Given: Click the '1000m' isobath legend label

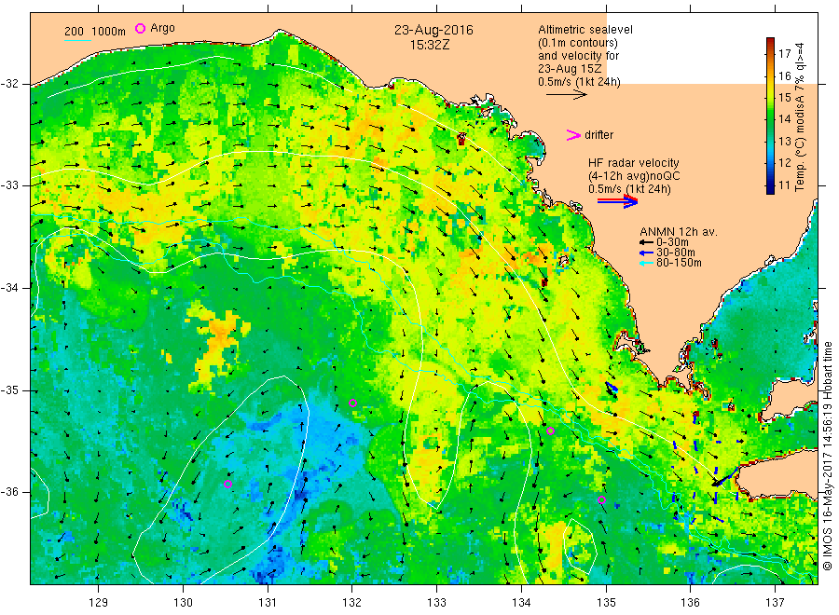Looking at the screenshot, I should point(109,32).
